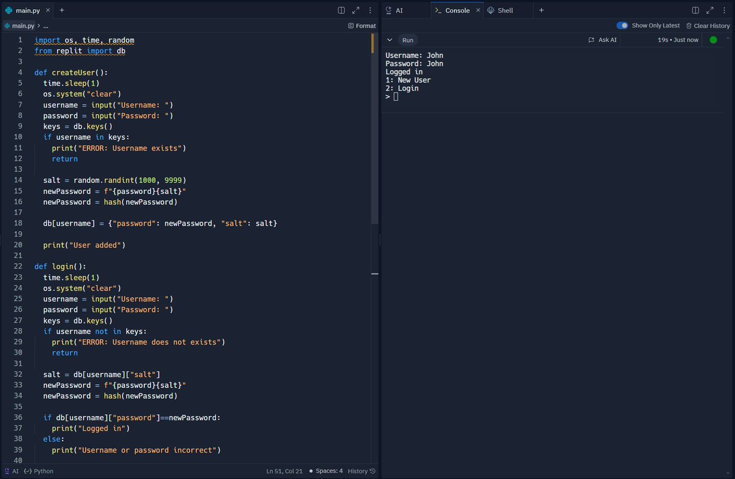Click the db[username] assignment on line 18

[160, 223]
